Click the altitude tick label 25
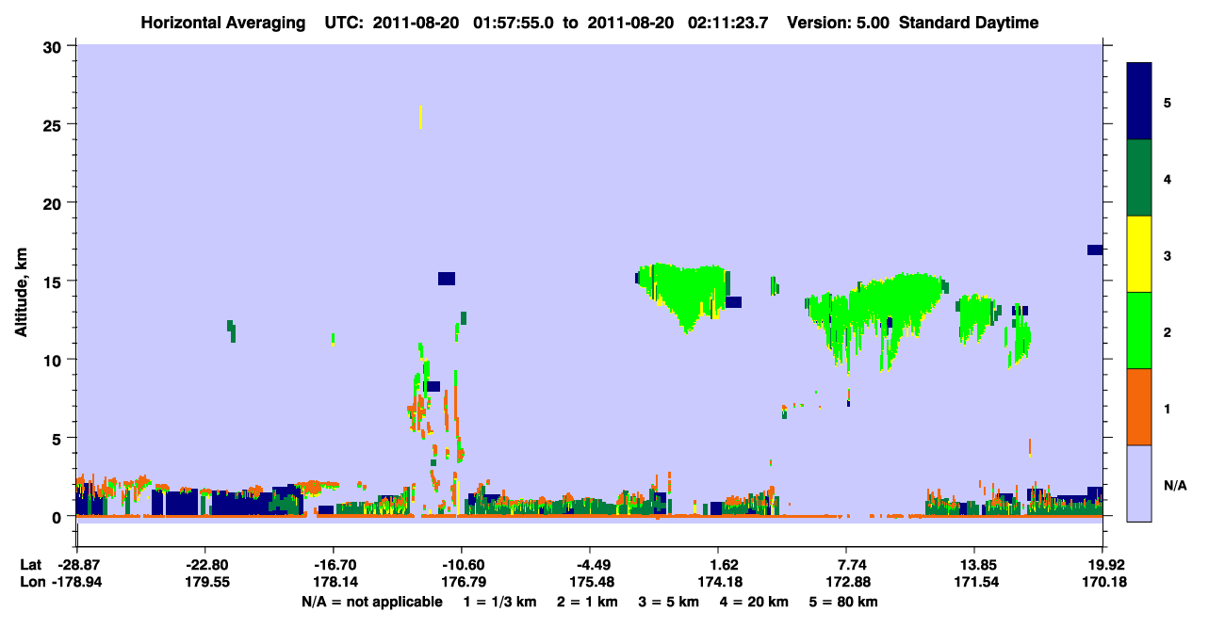The height and width of the screenshot is (628, 1225). point(54,124)
